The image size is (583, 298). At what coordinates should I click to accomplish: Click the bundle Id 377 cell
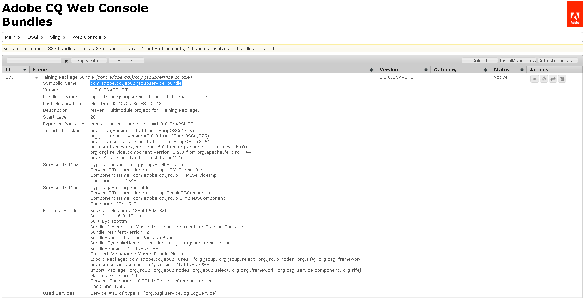(10, 77)
